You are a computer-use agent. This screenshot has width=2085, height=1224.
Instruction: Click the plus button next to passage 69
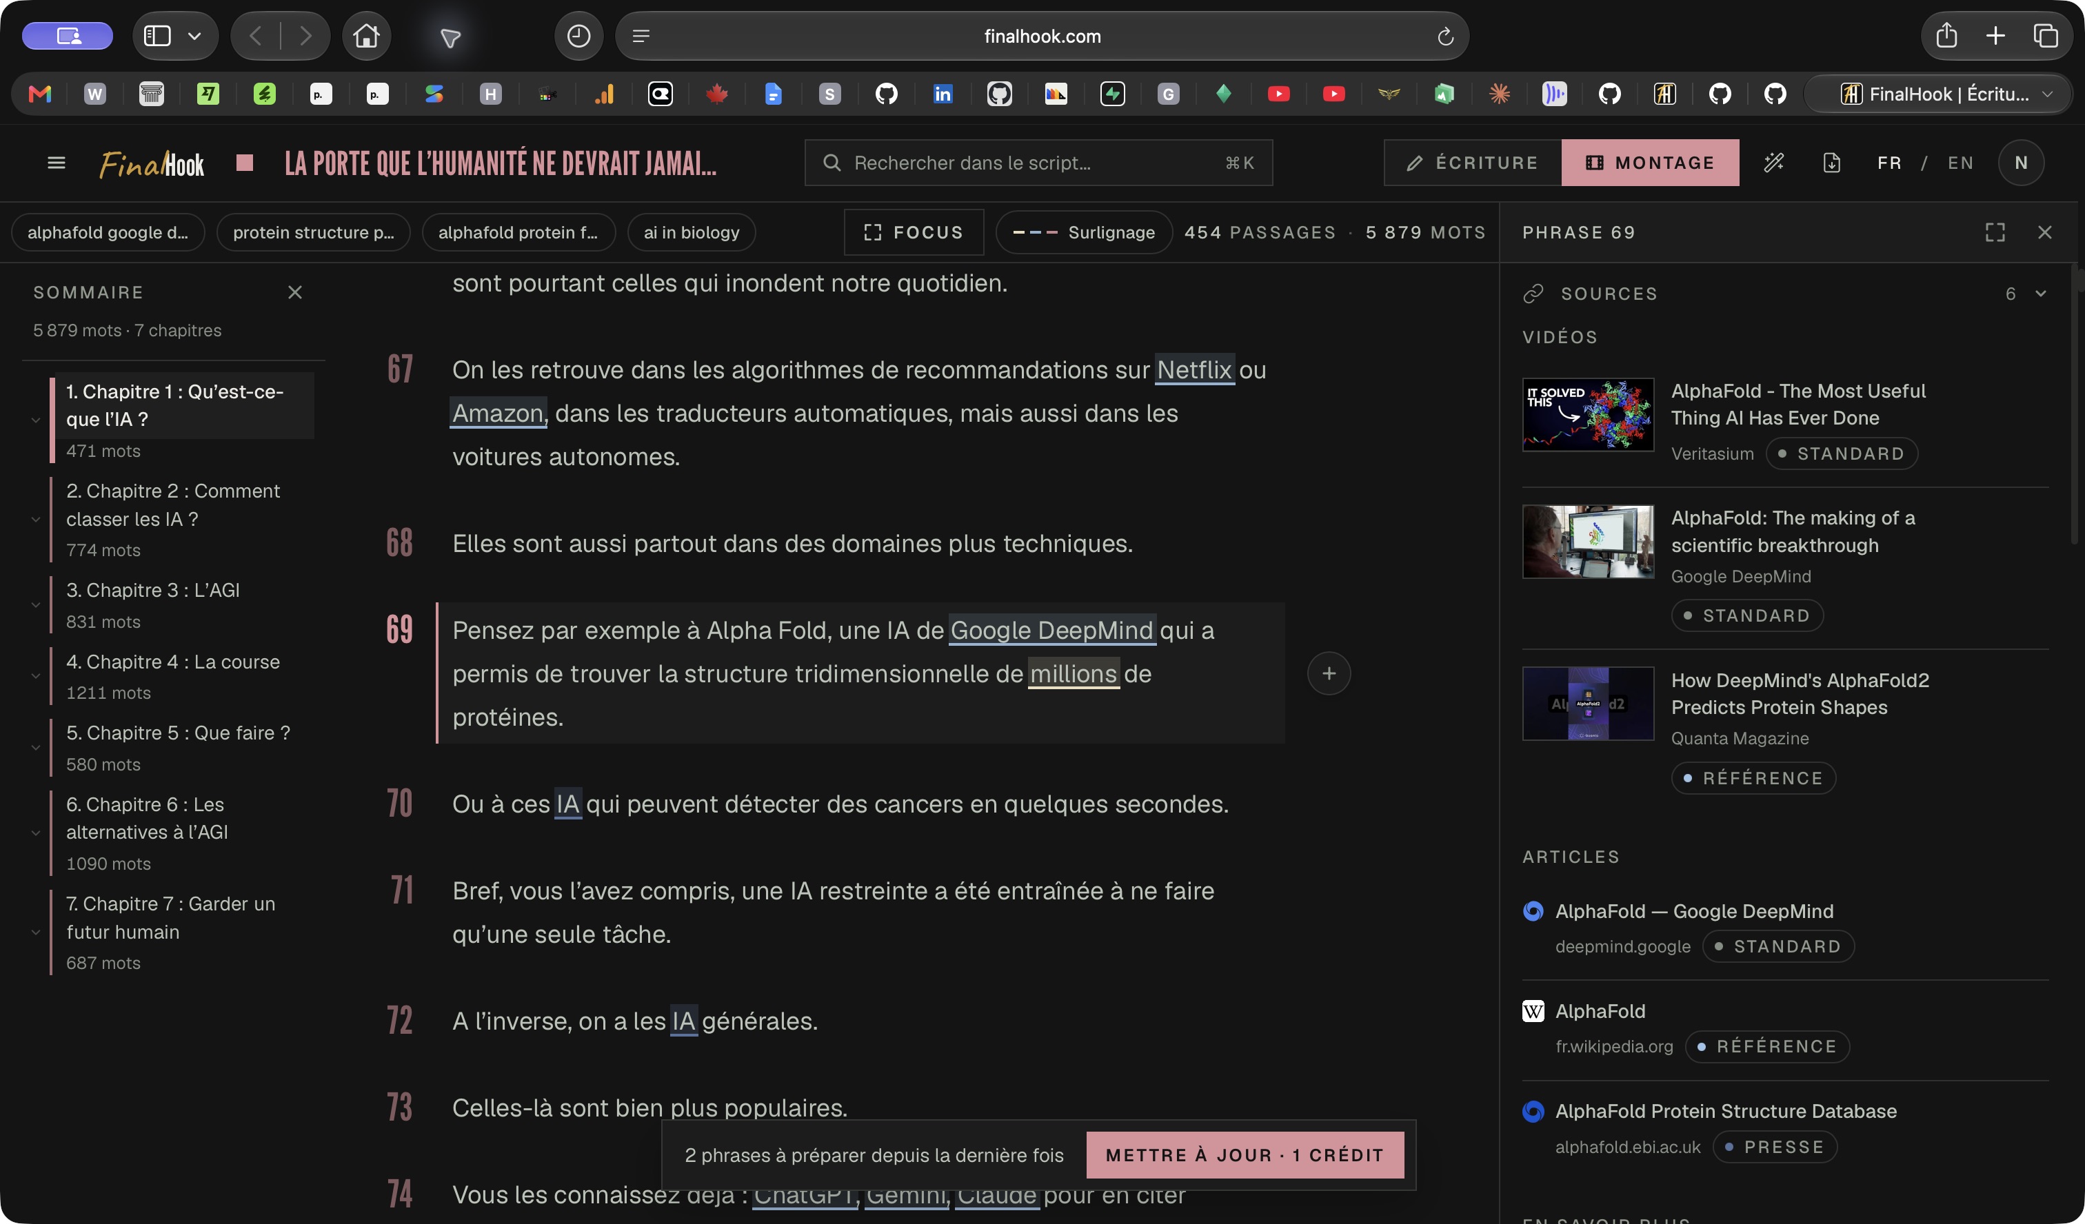(1329, 673)
